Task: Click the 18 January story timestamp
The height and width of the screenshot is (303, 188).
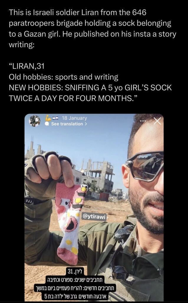Action: [74, 118]
